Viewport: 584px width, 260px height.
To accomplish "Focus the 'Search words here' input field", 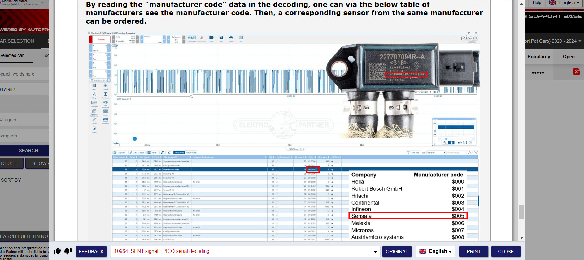I will (23, 74).
